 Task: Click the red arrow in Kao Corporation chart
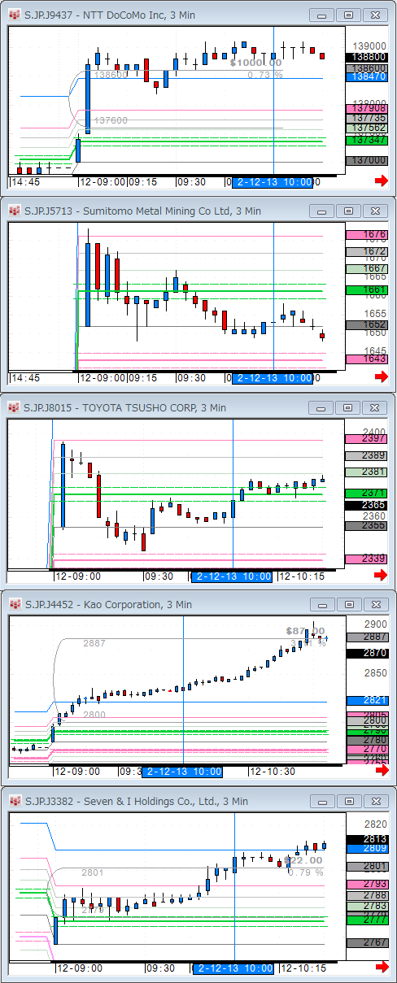pyautogui.click(x=381, y=771)
